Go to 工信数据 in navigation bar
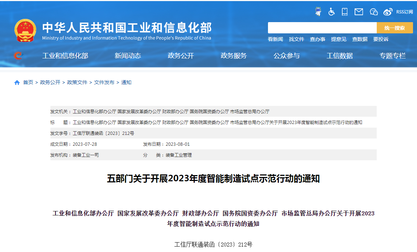Image resolution: width=417 pixels, height=252 pixels. click(339, 56)
